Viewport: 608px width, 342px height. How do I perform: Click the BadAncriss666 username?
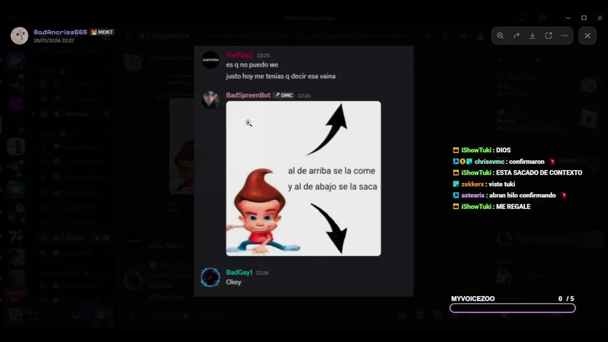(60, 32)
